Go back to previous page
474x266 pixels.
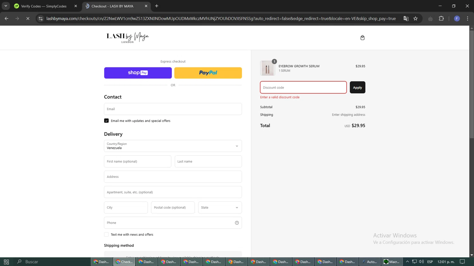point(7,19)
